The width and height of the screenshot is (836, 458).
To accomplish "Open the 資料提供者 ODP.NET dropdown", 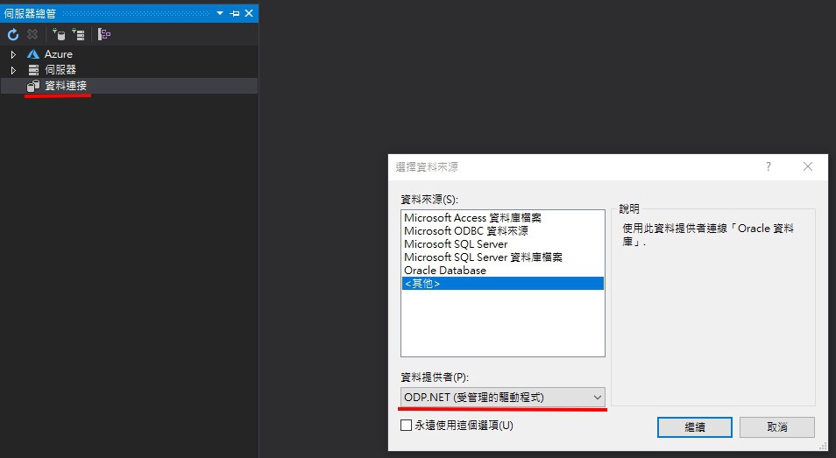I will pyautogui.click(x=502, y=398).
